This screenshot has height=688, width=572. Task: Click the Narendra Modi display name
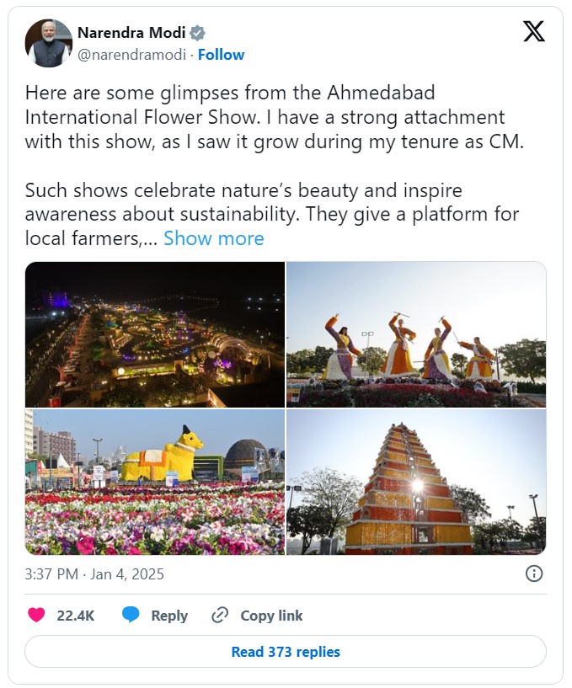[131, 33]
